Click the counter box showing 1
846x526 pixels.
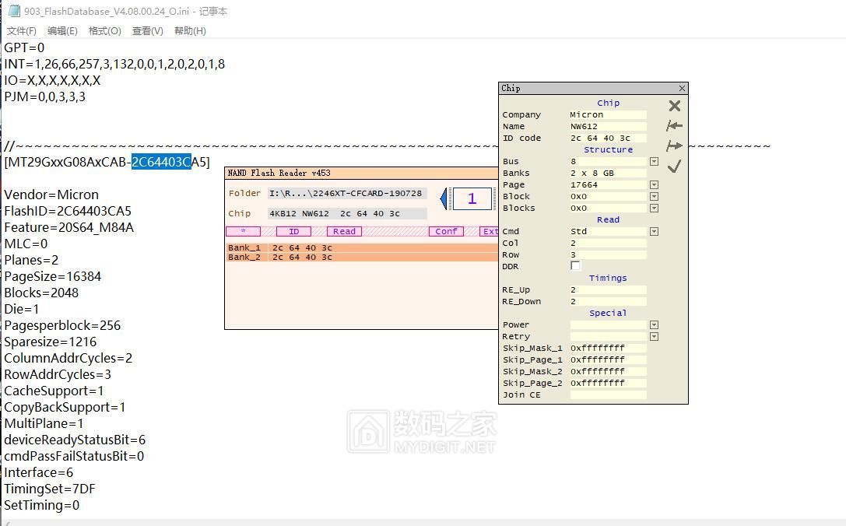click(x=472, y=198)
